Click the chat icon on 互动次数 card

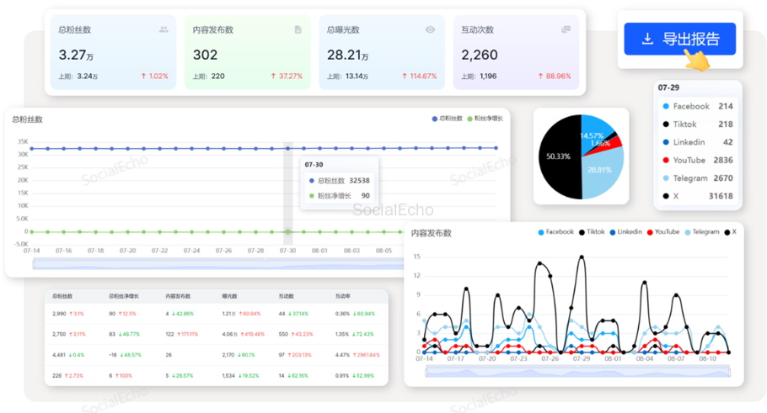(x=566, y=29)
